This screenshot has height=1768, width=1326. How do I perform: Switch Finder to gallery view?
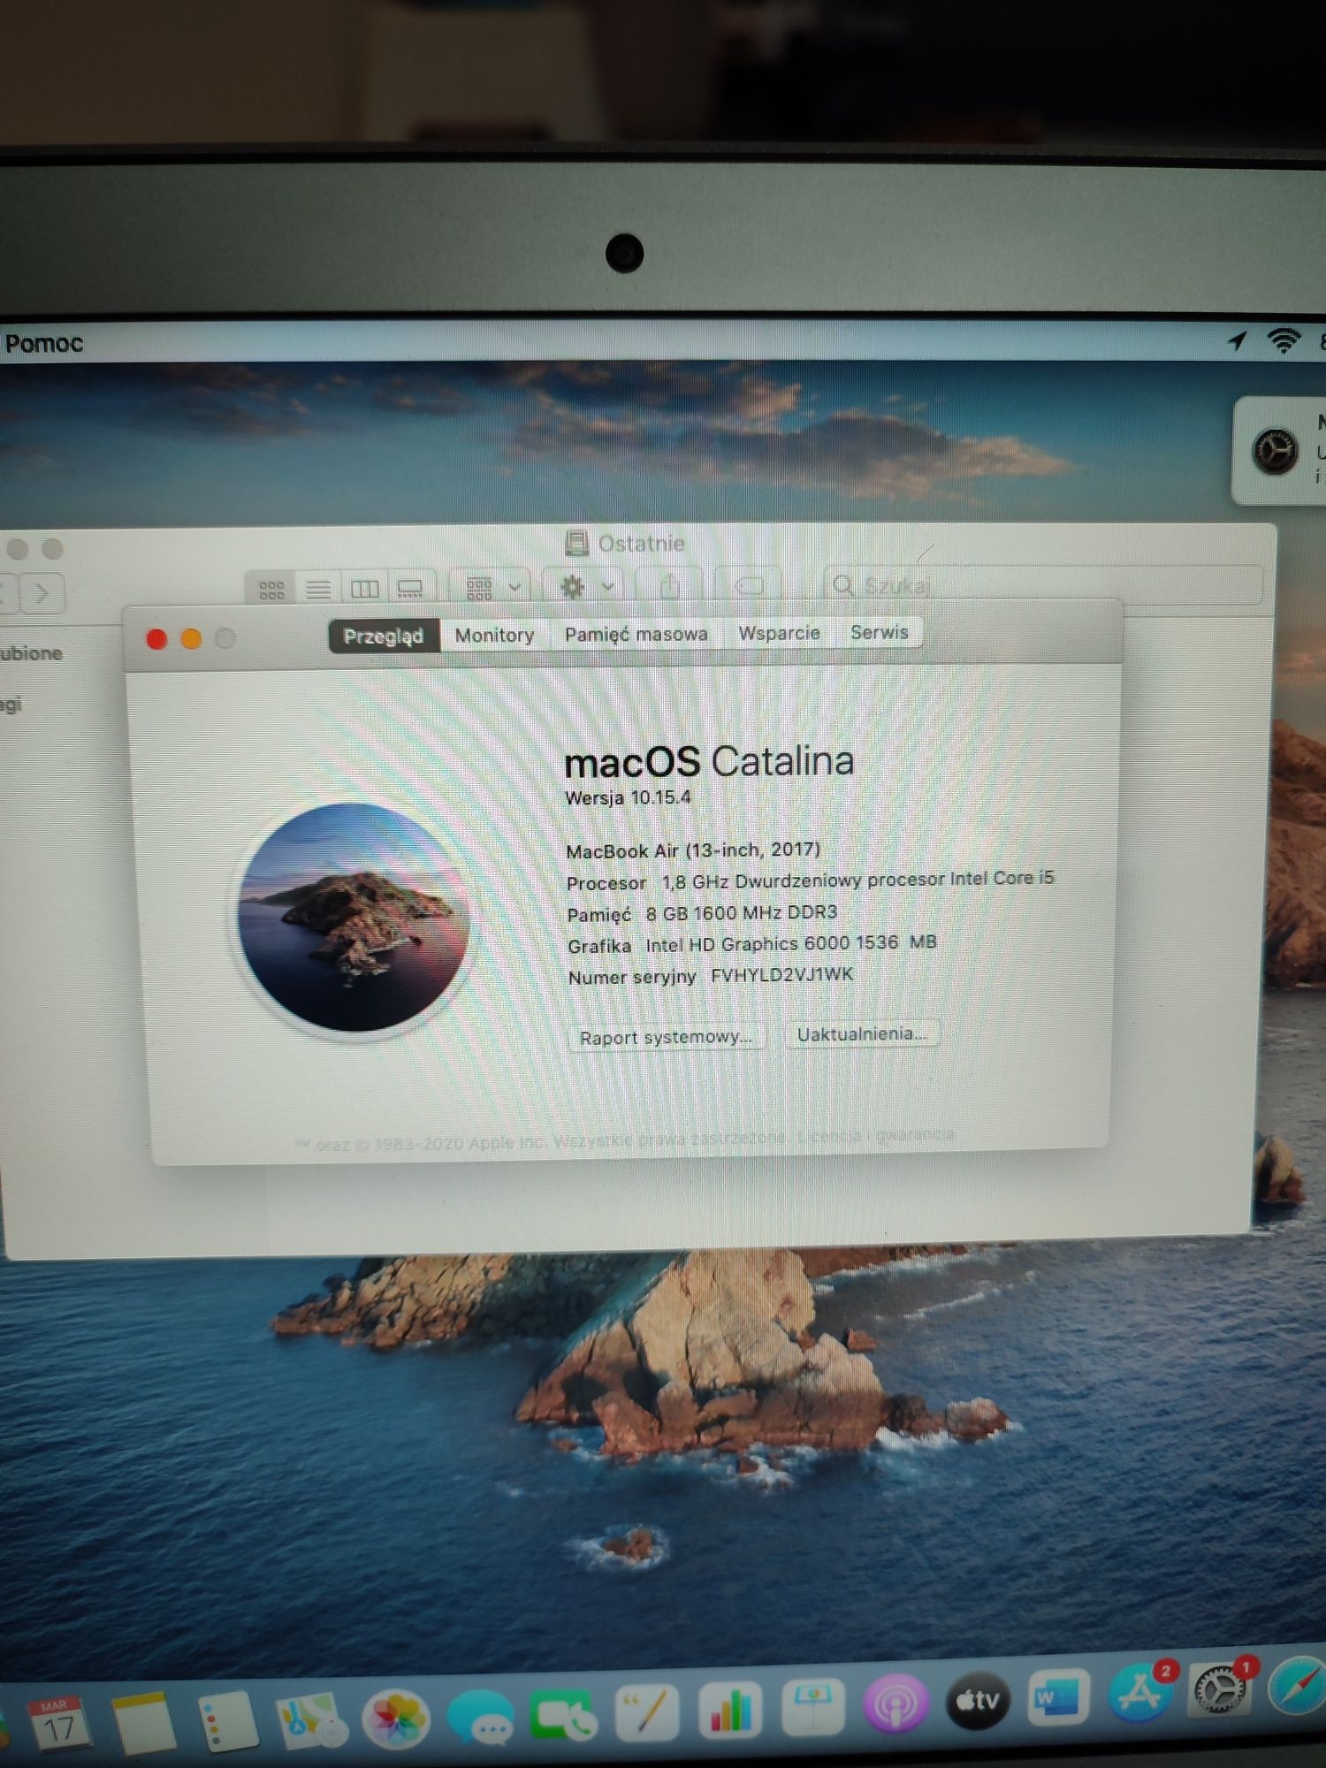pyautogui.click(x=411, y=587)
